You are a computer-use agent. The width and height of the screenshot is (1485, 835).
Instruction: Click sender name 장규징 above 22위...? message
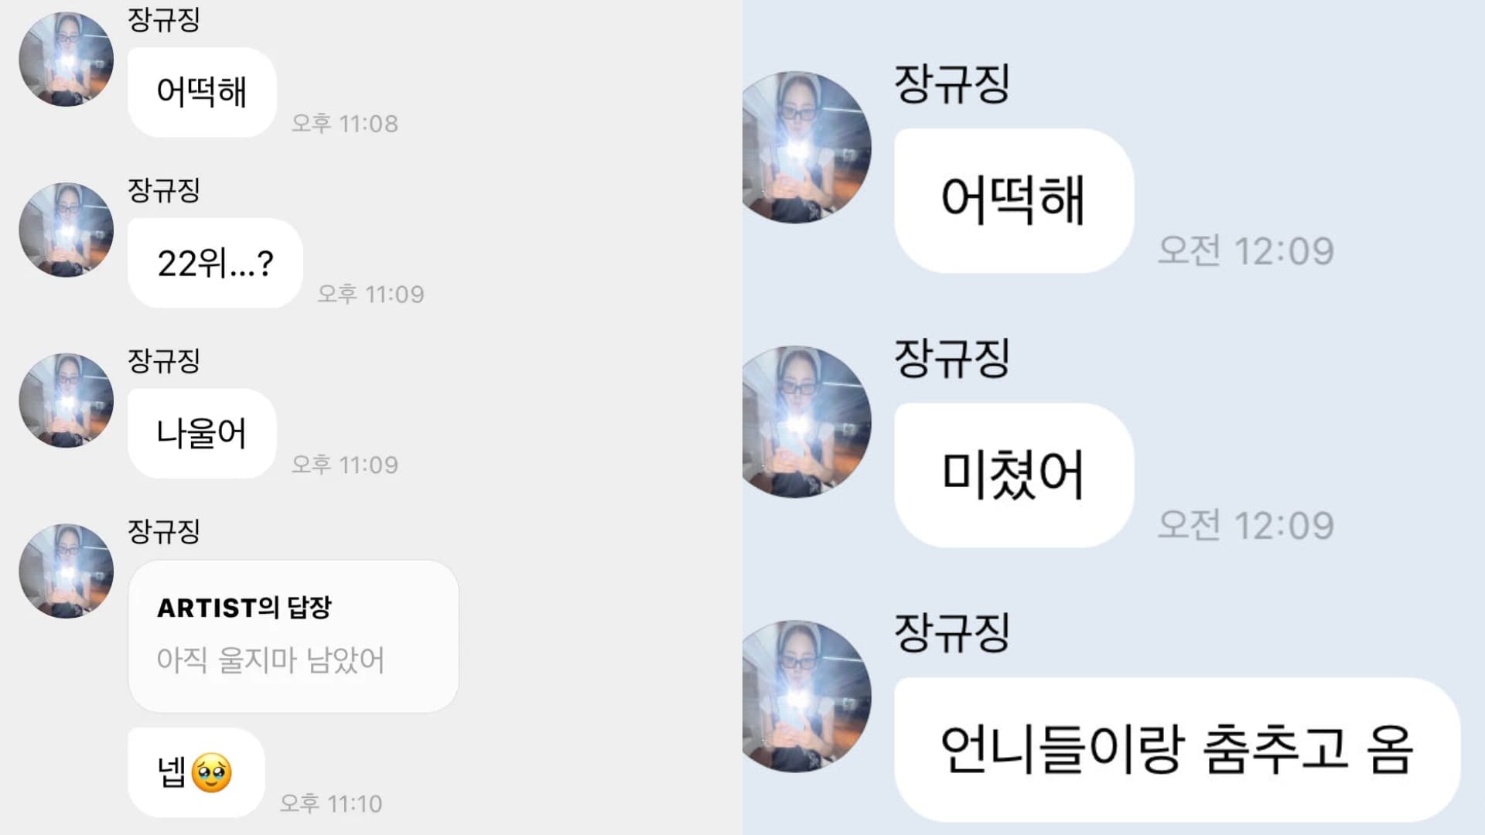[164, 190]
